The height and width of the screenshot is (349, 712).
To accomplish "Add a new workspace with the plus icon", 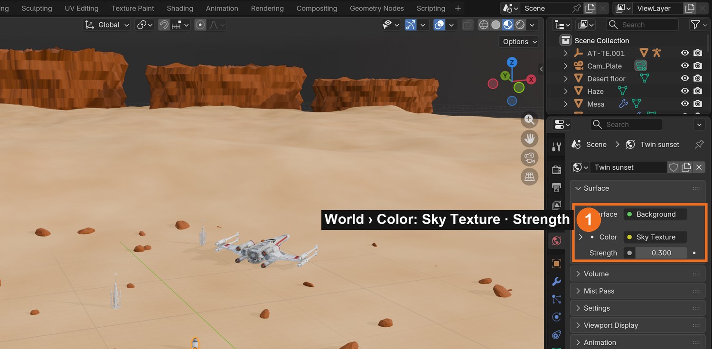I will pos(458,8).
